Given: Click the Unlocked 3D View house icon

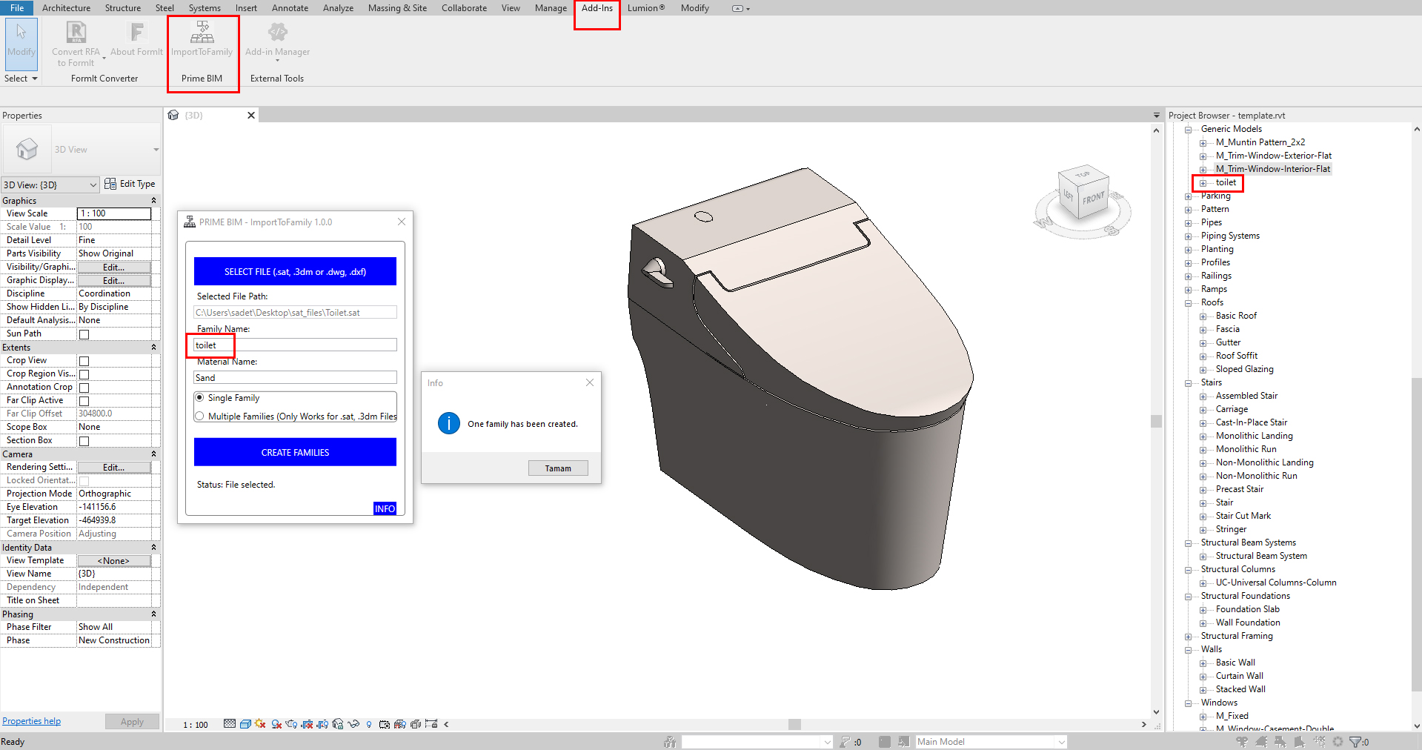Looking at the screenshot, I should coord(338,724).
